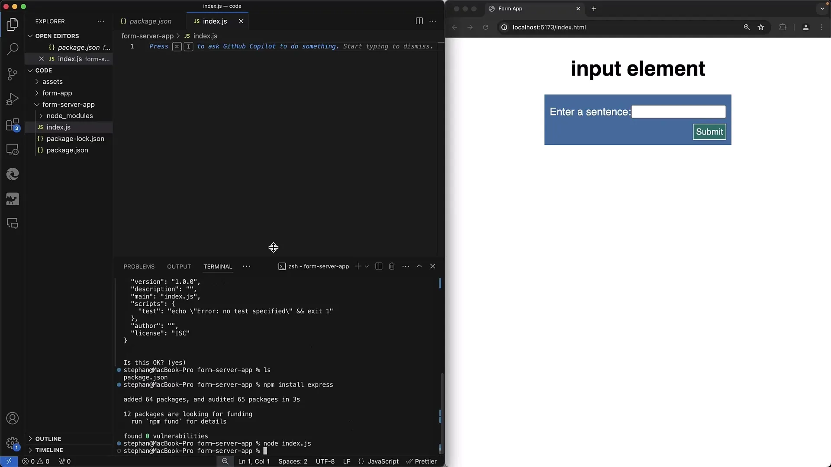Screen dimensions: 831x467
Task: Select the TERMINAL tab in panel
Action: click(x=217, y=266)
